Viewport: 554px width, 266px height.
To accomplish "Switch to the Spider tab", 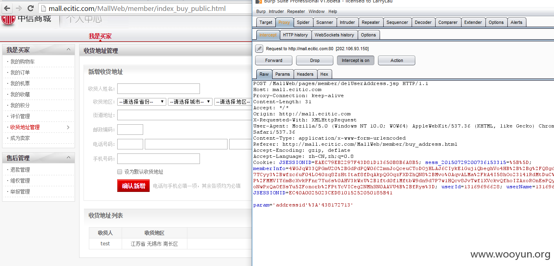I will coord(303,22).
